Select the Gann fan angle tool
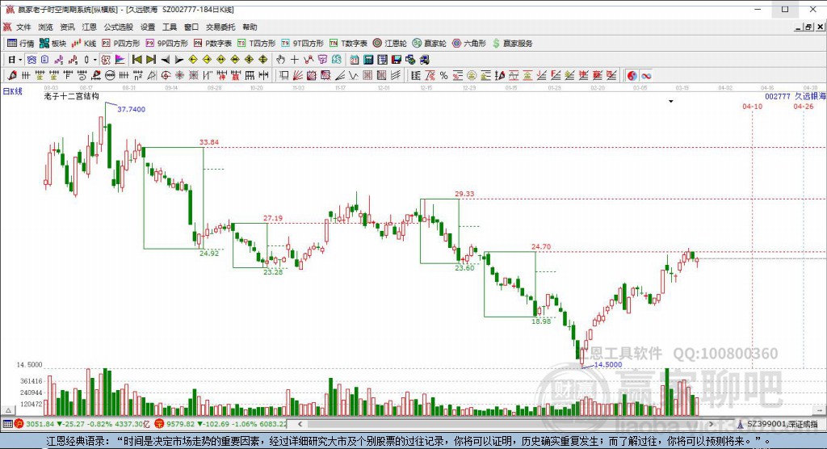 coord(297,75)
